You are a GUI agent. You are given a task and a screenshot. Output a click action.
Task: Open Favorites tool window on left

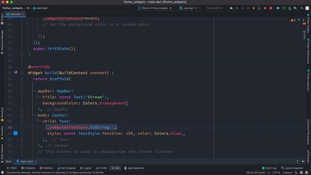[2, 133]
